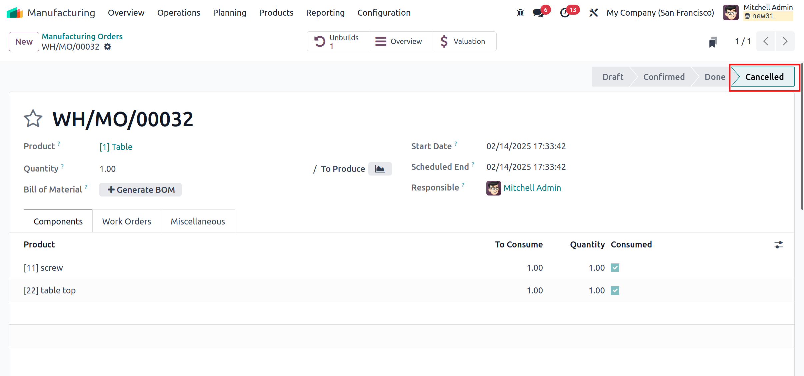
Task: Toggle the screw consumed checkbox
Action: [x=615, y=268]
